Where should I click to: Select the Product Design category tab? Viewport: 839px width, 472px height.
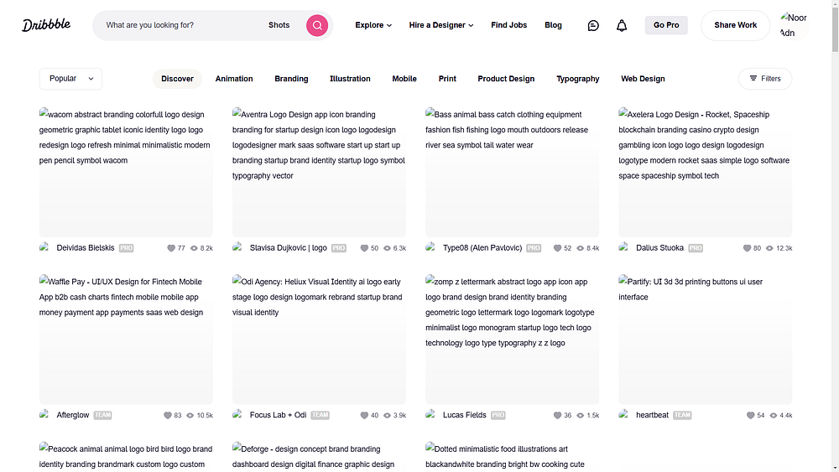tap(506, 79)
